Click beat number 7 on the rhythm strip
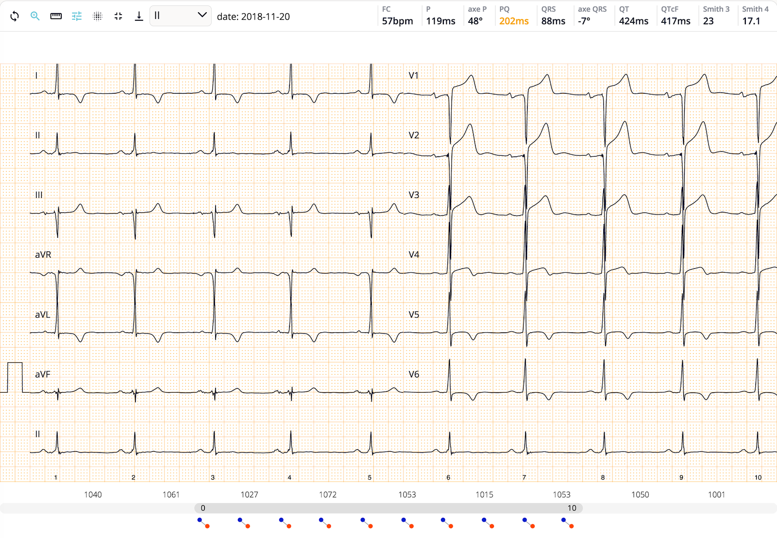This screenshot has height=538, width=777. pos(524,477)
